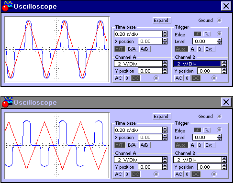
Task: Set Channel A coupling to AC, top oscilloscope
Action: 119,78
